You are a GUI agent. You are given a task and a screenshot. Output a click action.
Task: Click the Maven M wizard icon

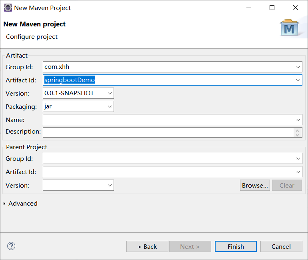click(290, 28)
